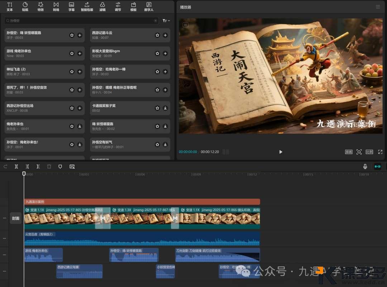Open the 特效 (effects) panel
The height and width of the screenshot is (287, 387).
tap(40, 6)
